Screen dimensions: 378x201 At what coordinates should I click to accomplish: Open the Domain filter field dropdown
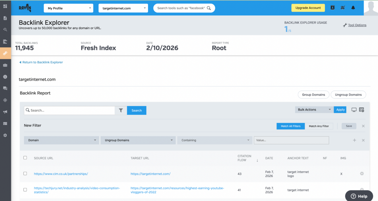click(x=61, y=140)
